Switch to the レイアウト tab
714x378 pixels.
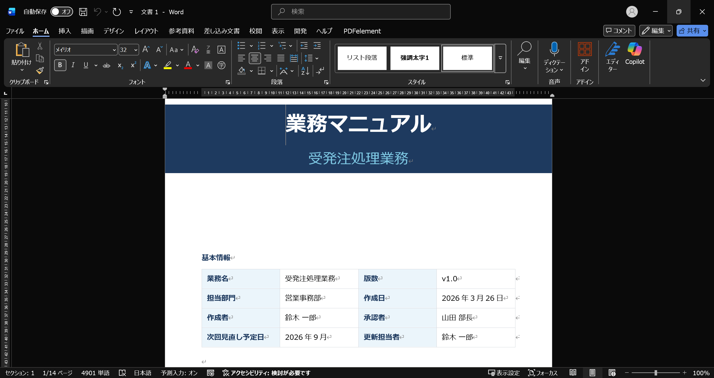pos(146,31)
